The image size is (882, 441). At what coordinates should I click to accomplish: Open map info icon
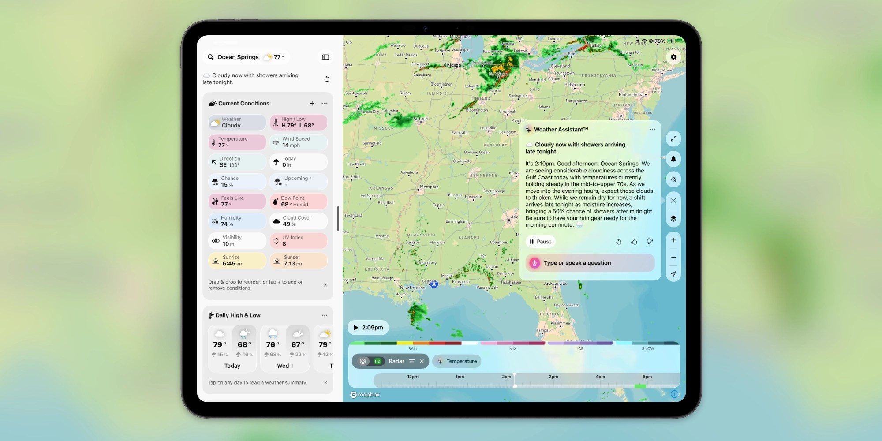675,394
